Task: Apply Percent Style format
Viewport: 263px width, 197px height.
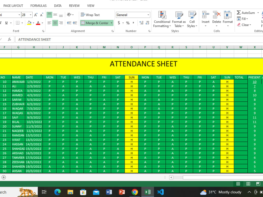Action: 128,23
